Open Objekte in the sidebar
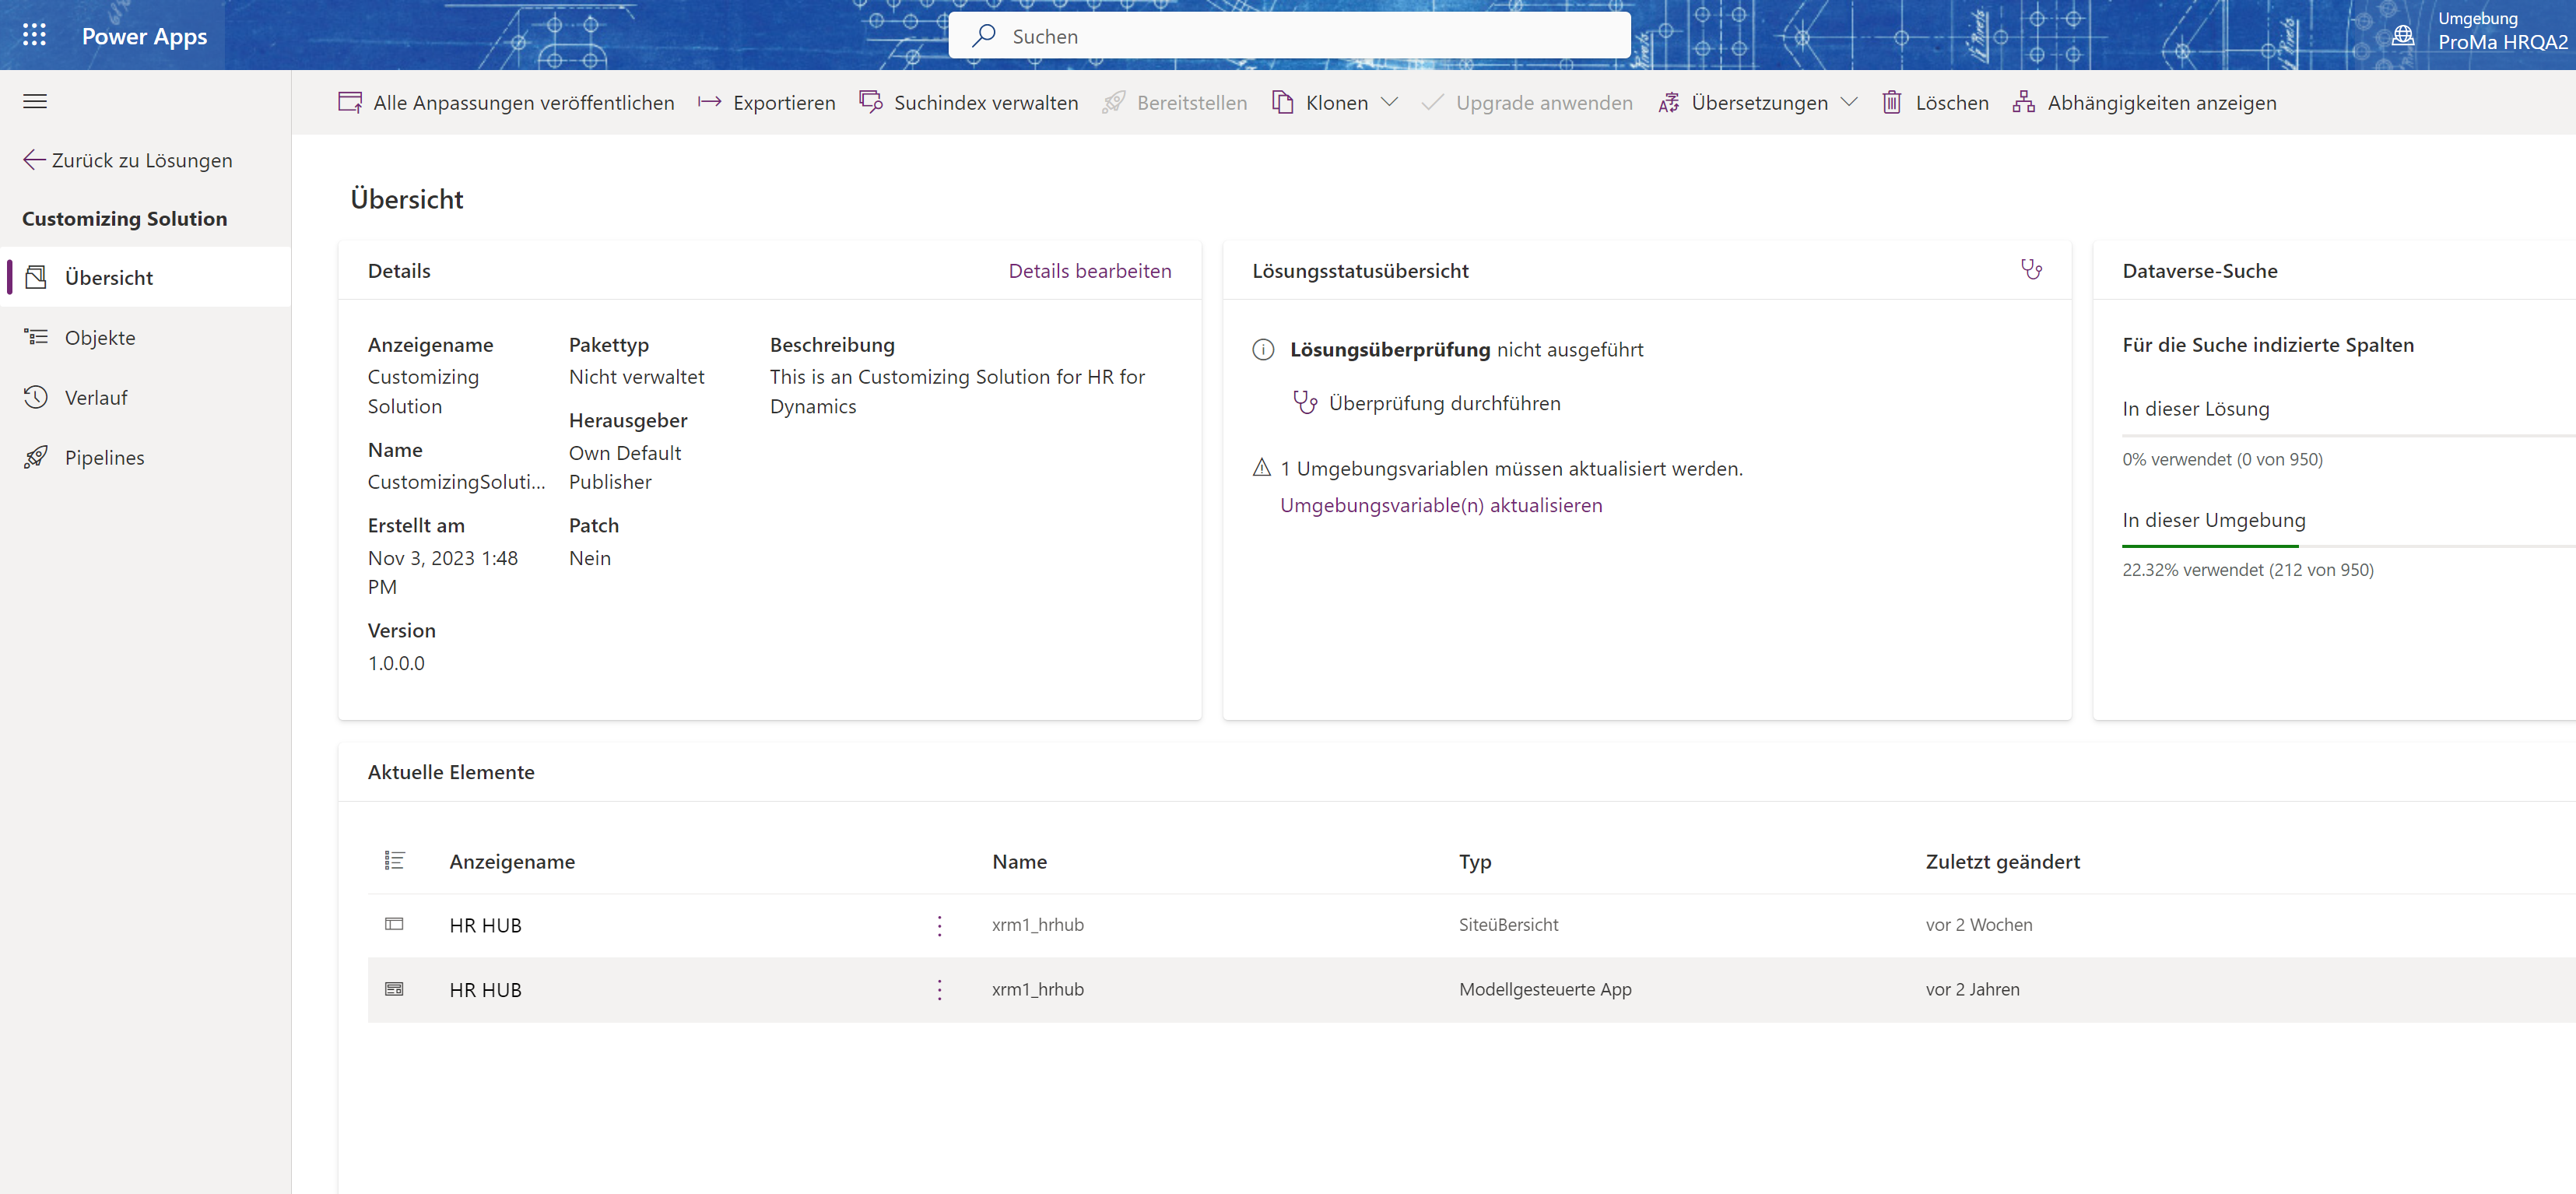This screenshot has height=1194, width=2576. (x=100, y=338)
